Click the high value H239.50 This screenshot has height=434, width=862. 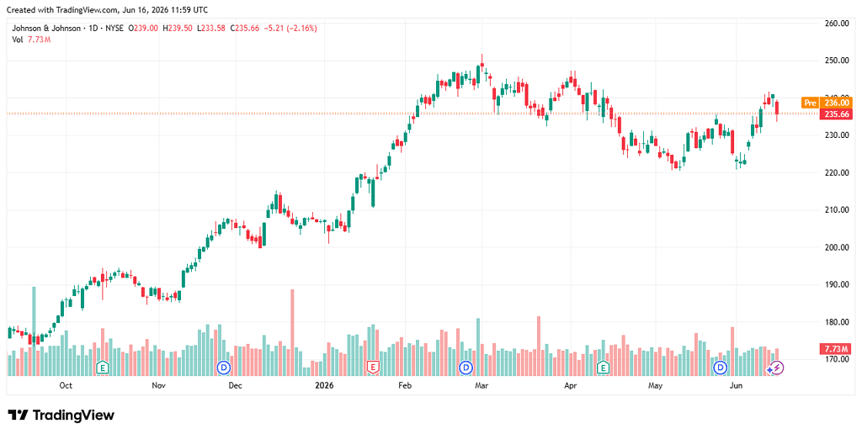coord(178,29)
